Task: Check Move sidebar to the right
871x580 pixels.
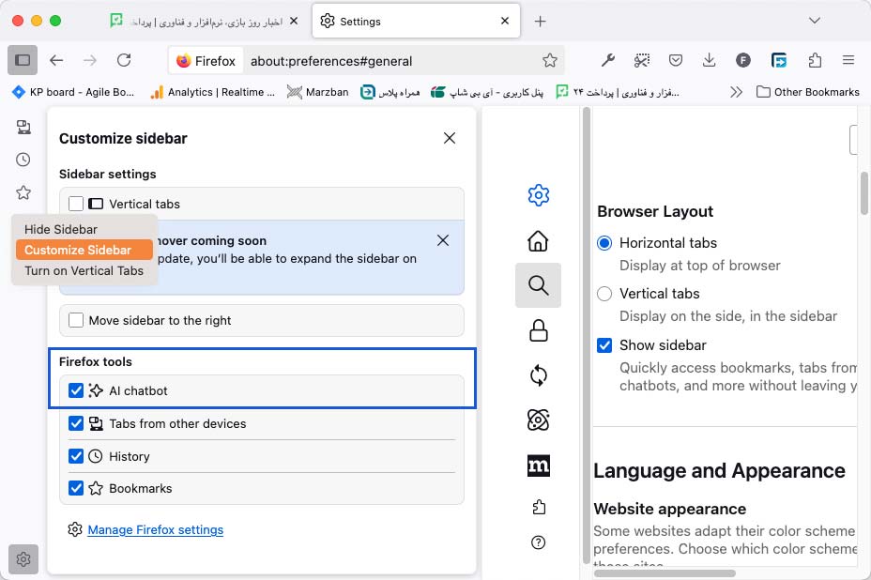Action: click(x=77, y=320)
